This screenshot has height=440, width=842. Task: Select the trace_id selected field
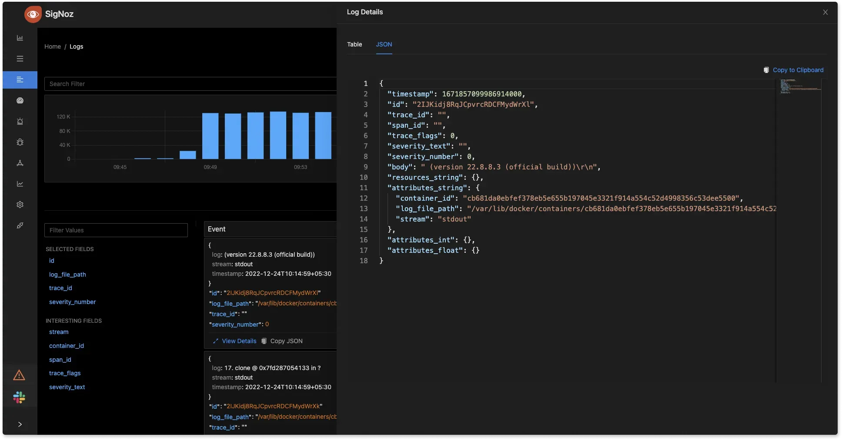tap(60, 288)
